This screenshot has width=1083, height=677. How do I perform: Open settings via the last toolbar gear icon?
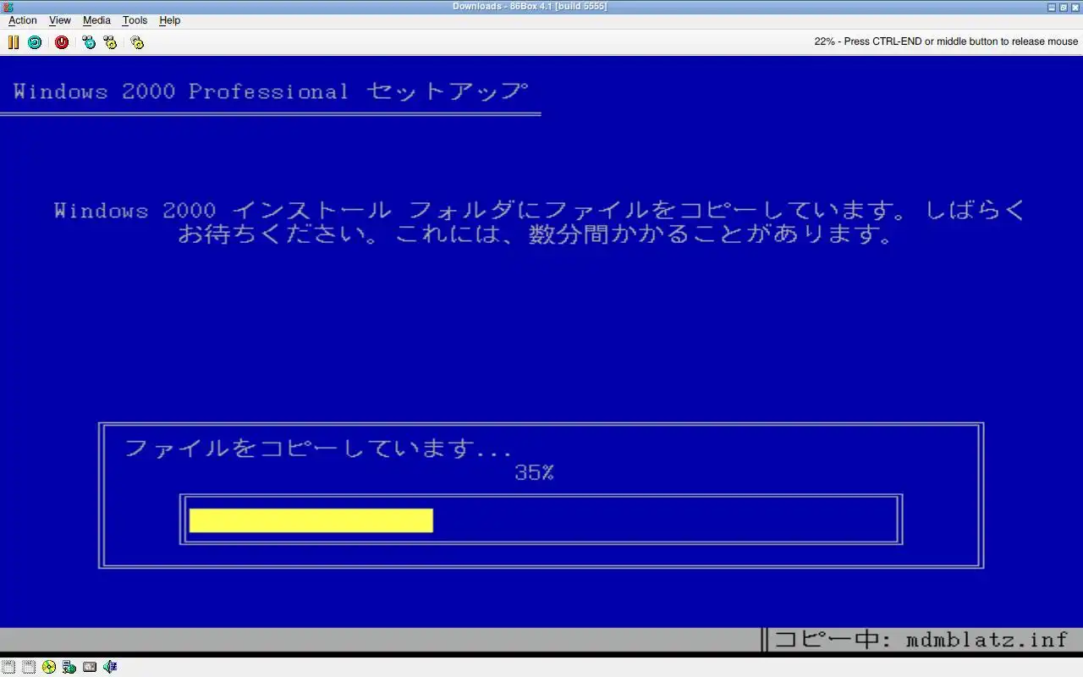pyautogui.click(x=137, y=42)
